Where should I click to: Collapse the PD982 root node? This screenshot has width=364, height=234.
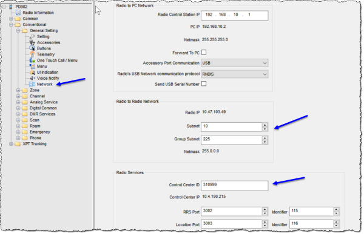pyautogui.click(x=4, y=7)
